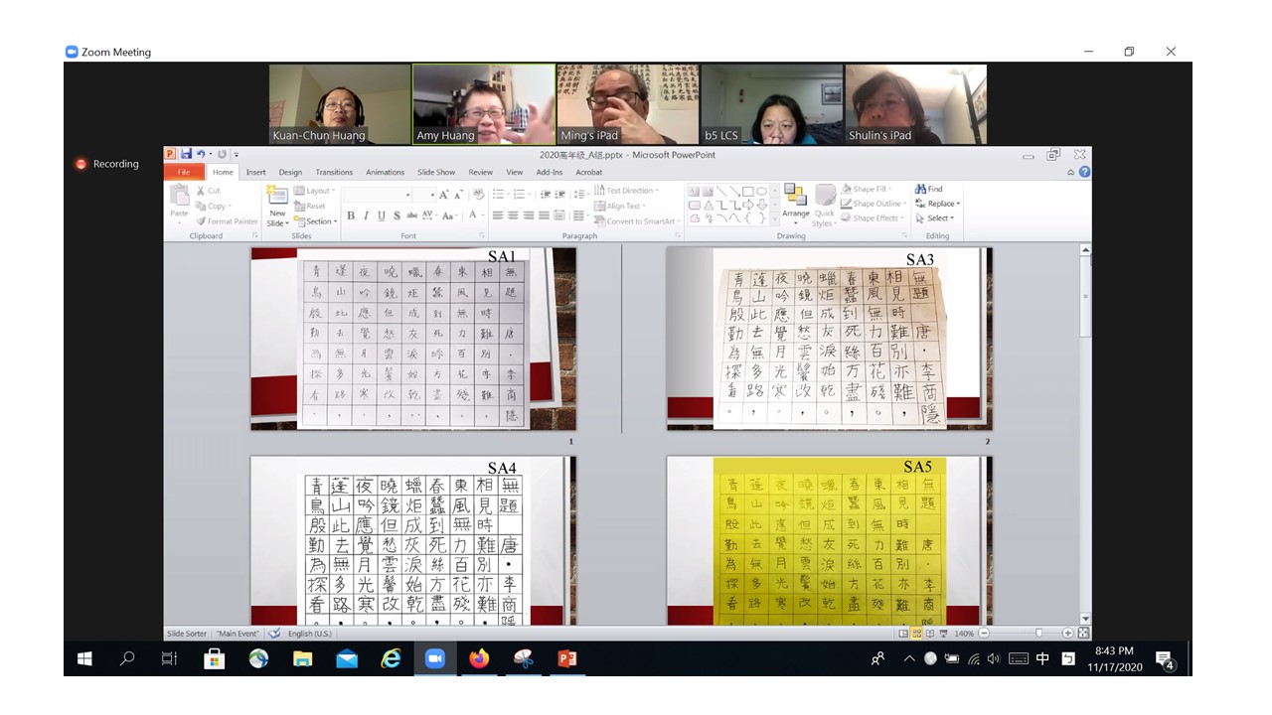Viewport: 1272px width, 715px height.
Task: Open Firefox from the taskbar
Action: pos(480,658)
